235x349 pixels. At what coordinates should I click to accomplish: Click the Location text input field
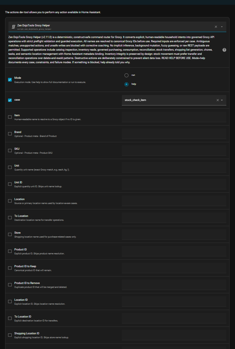pos(174,201)
